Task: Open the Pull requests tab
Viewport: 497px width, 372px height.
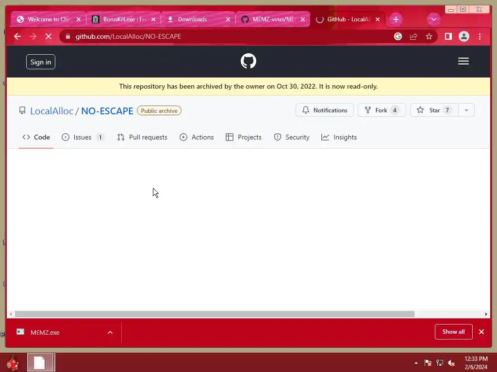Action: [142, 137]
